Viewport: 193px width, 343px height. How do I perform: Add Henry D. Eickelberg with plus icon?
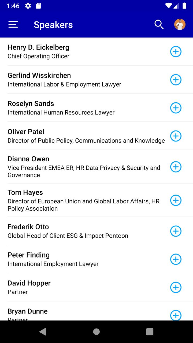(x=176, y=51)
